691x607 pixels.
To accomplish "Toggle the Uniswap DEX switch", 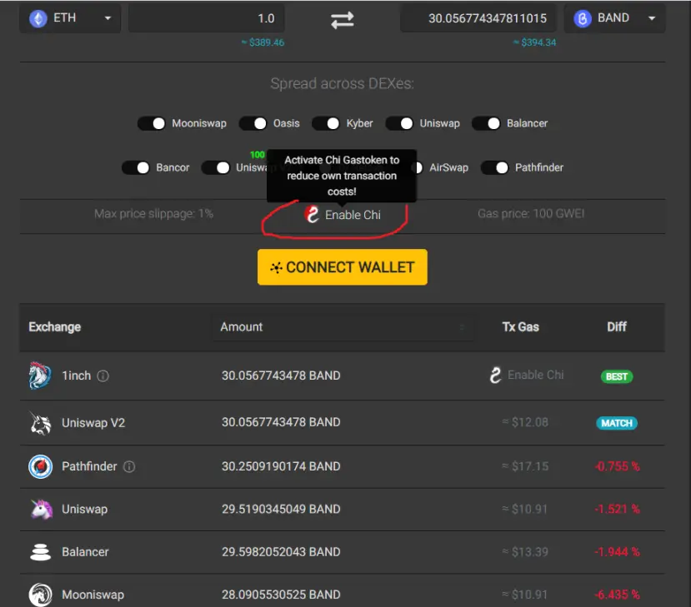I will click(x=399, y=124).
